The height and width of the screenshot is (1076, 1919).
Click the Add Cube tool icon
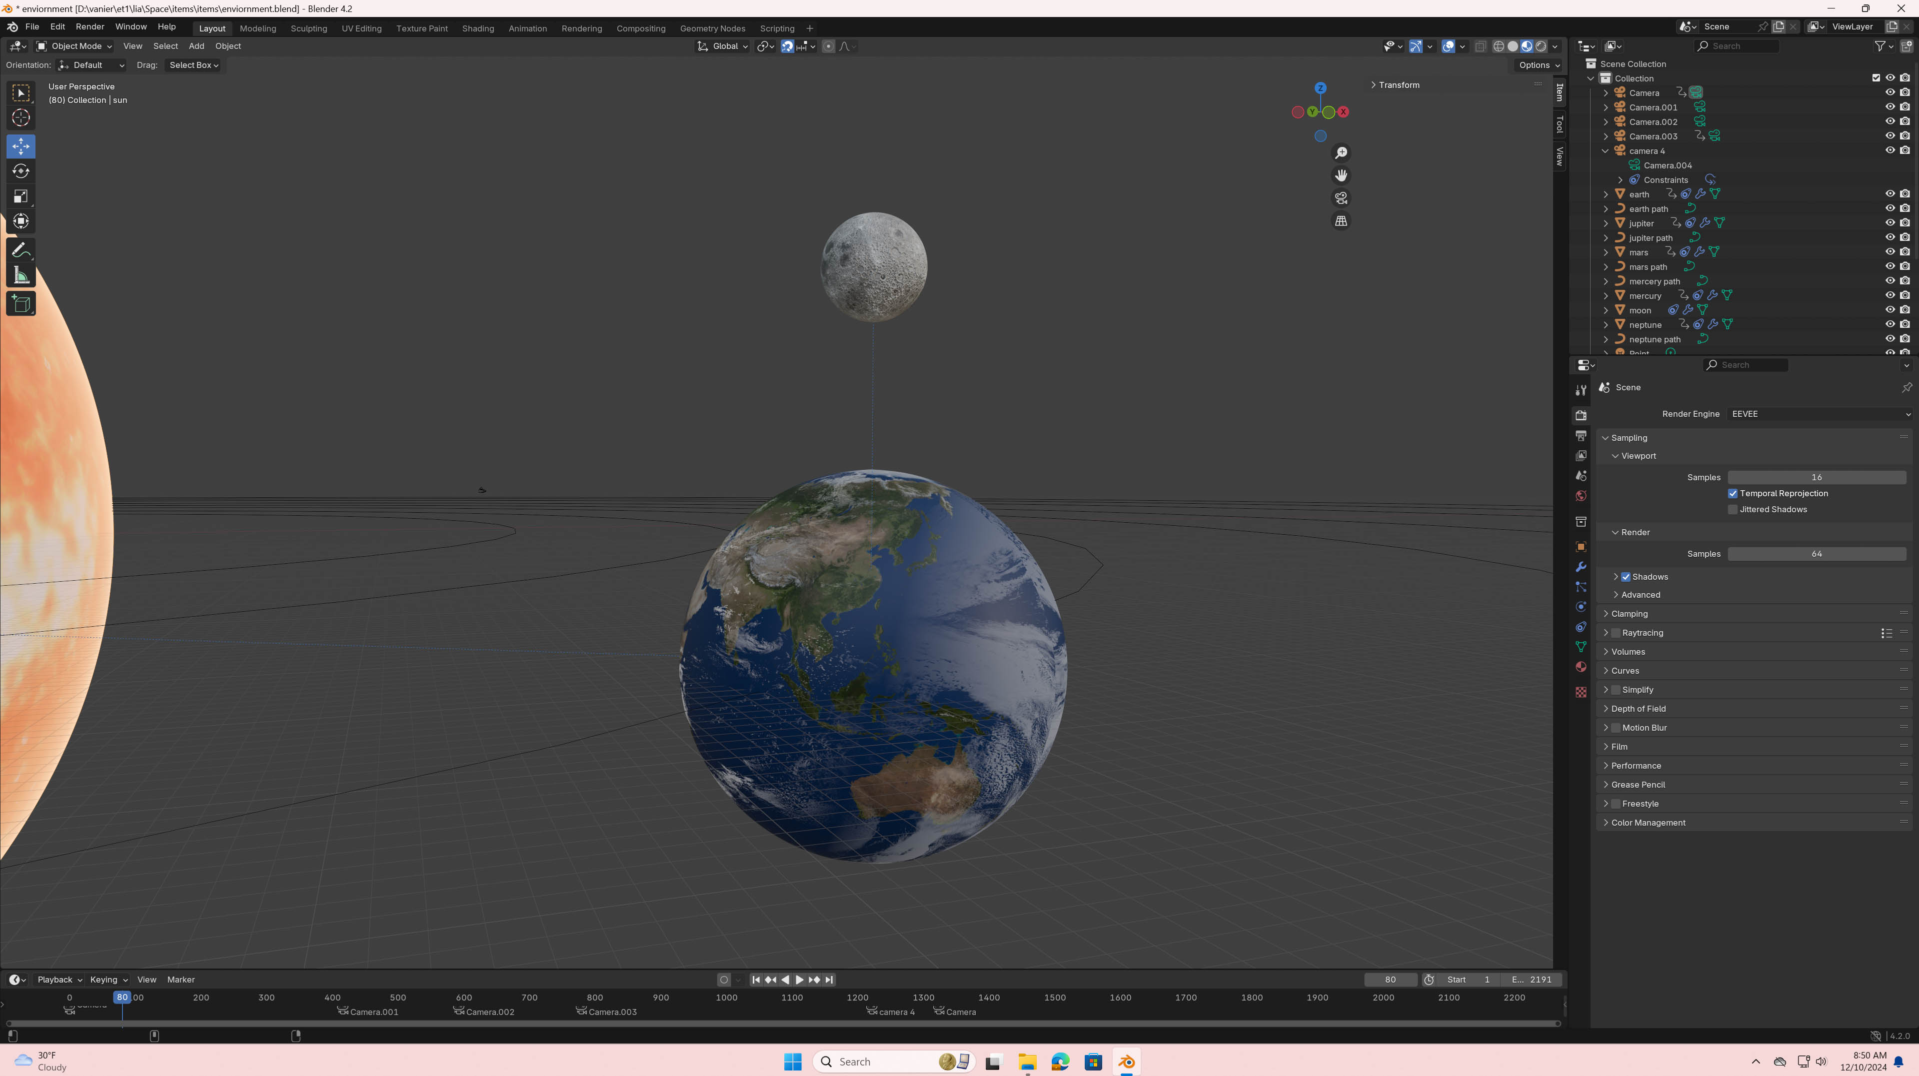coord(21,304)
